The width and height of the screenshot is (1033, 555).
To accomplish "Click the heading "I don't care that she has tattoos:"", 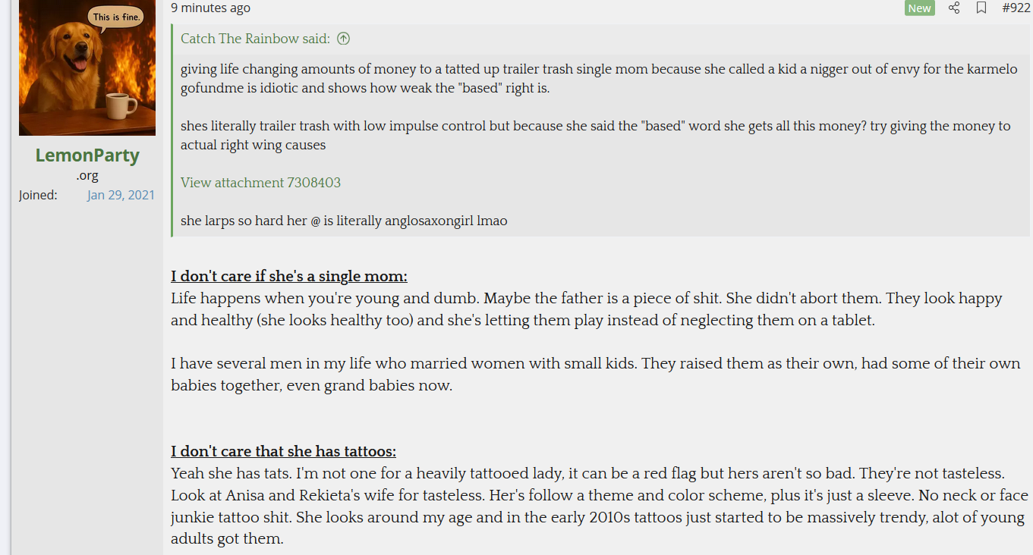I will [x=283, y=452].
